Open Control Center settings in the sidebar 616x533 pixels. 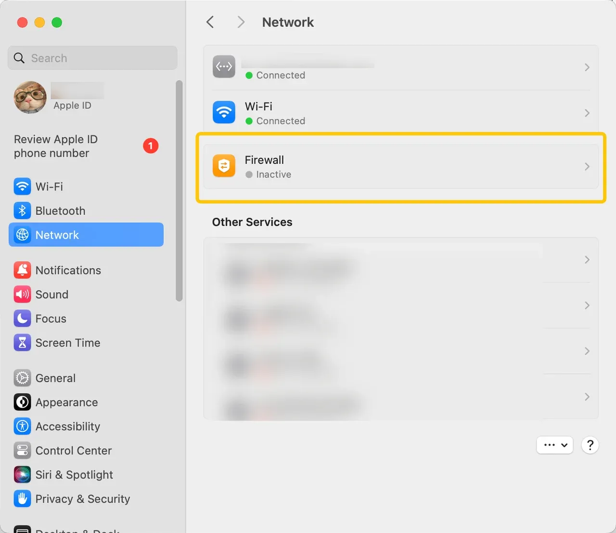[86, 451]
